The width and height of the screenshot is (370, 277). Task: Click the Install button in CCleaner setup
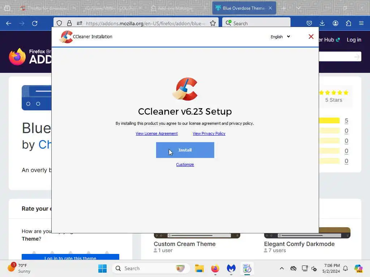pos(185,150)
